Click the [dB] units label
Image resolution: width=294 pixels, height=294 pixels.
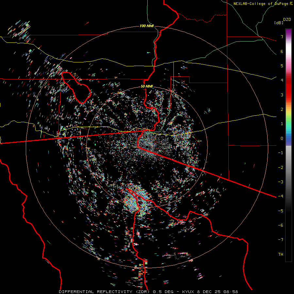coord(279,23)
